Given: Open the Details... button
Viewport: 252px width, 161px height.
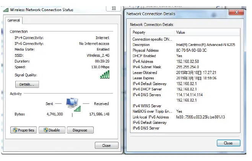Looking at the screenshot, I should (27, 84).
